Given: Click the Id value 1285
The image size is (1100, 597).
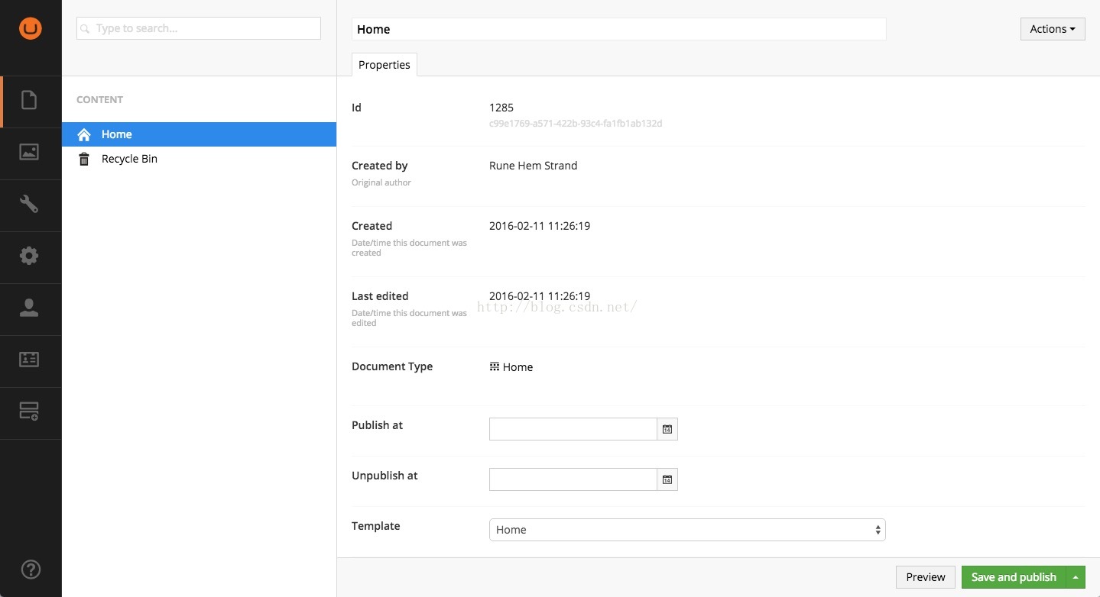Looking at the screenshot, I should click(x=501, y=108).
